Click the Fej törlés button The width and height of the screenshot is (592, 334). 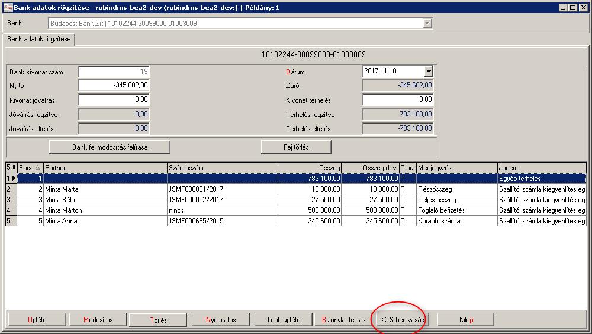point(296,147)
